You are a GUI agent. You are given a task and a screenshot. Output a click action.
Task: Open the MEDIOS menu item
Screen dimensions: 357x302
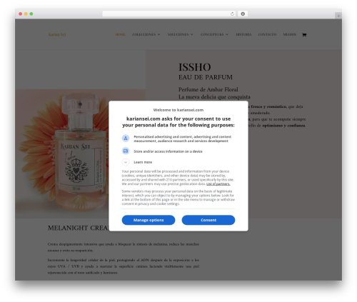click(290, 34)
